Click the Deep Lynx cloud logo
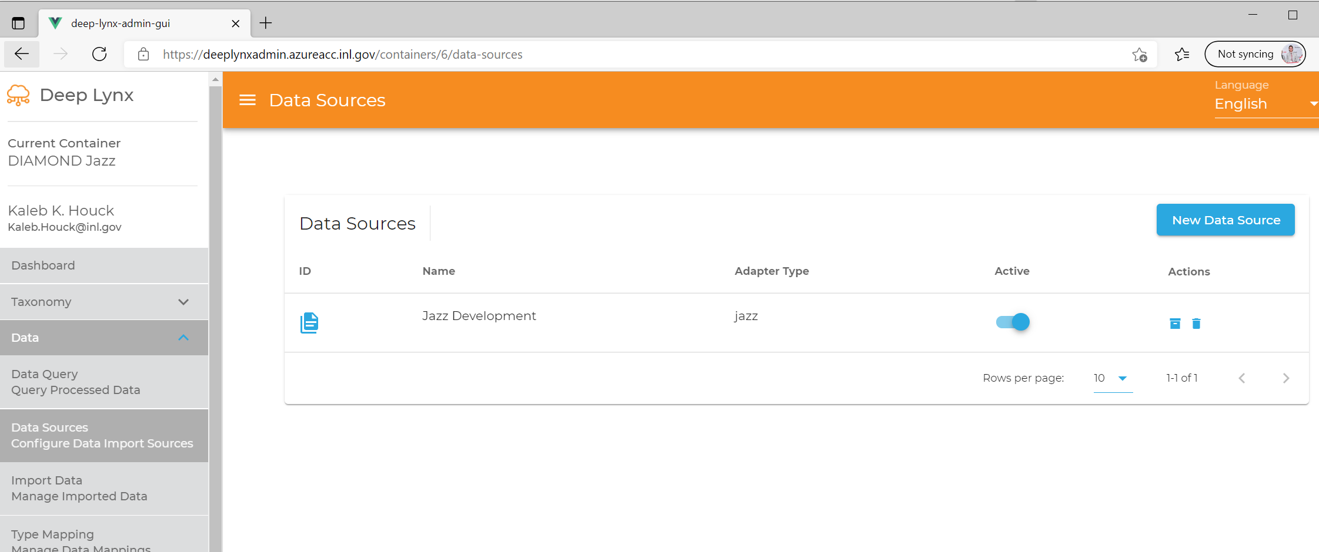Screen dimensions: 1319x552 tap(18, 95)
